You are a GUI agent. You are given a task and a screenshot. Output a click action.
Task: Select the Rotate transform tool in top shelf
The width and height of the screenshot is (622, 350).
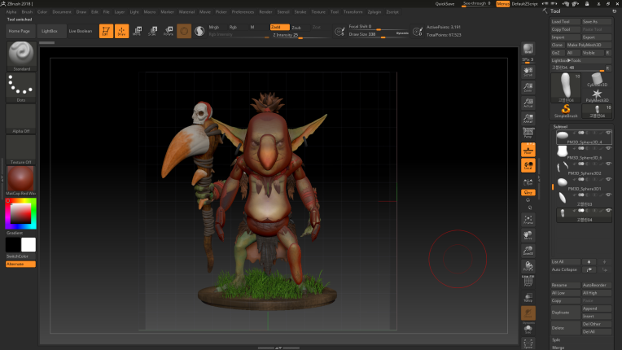click(169, 31)
